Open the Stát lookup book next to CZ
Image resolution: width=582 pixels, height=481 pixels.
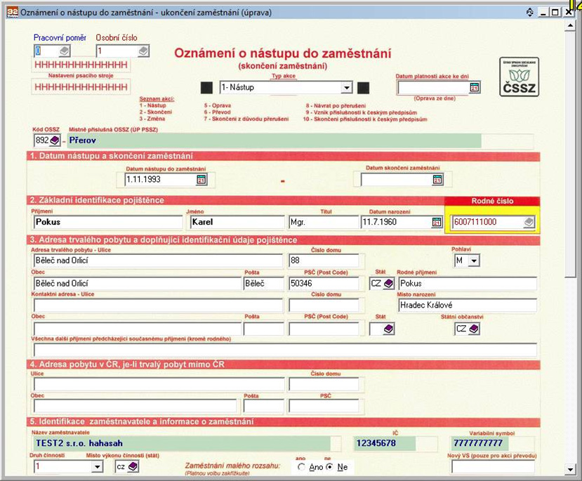388,284
